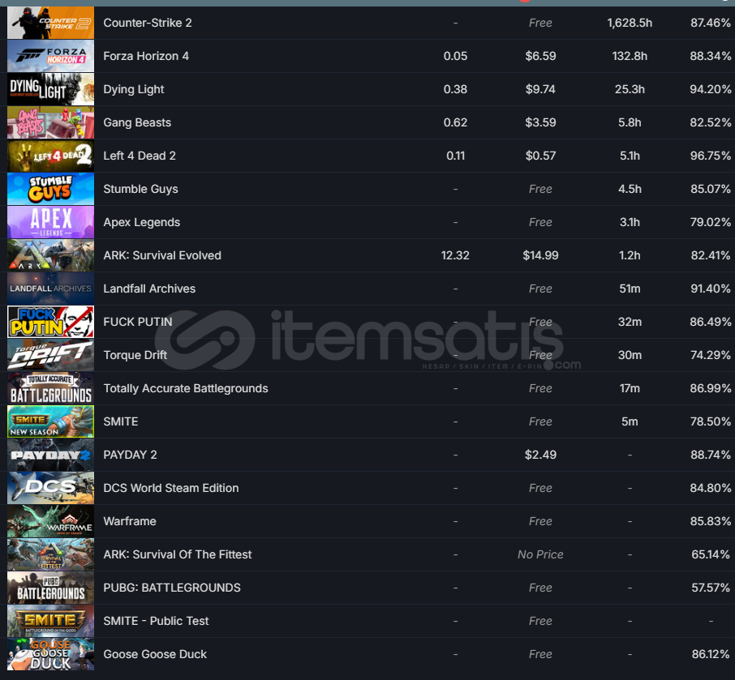Select the Gang Beasts thumbnail
Viewport: 735px width, 680px height.
50,122
